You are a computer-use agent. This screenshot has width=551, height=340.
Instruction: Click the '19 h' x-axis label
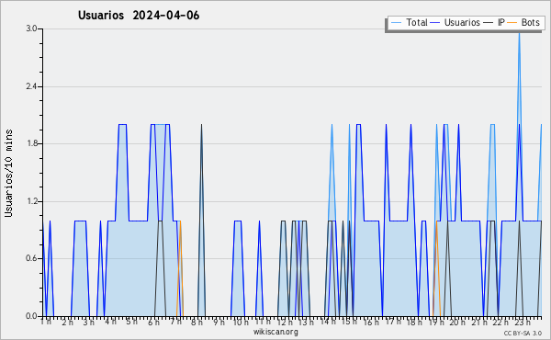click(436, 322)
